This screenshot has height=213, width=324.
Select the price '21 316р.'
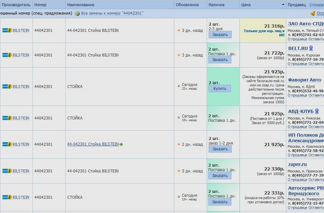point(274,26)
